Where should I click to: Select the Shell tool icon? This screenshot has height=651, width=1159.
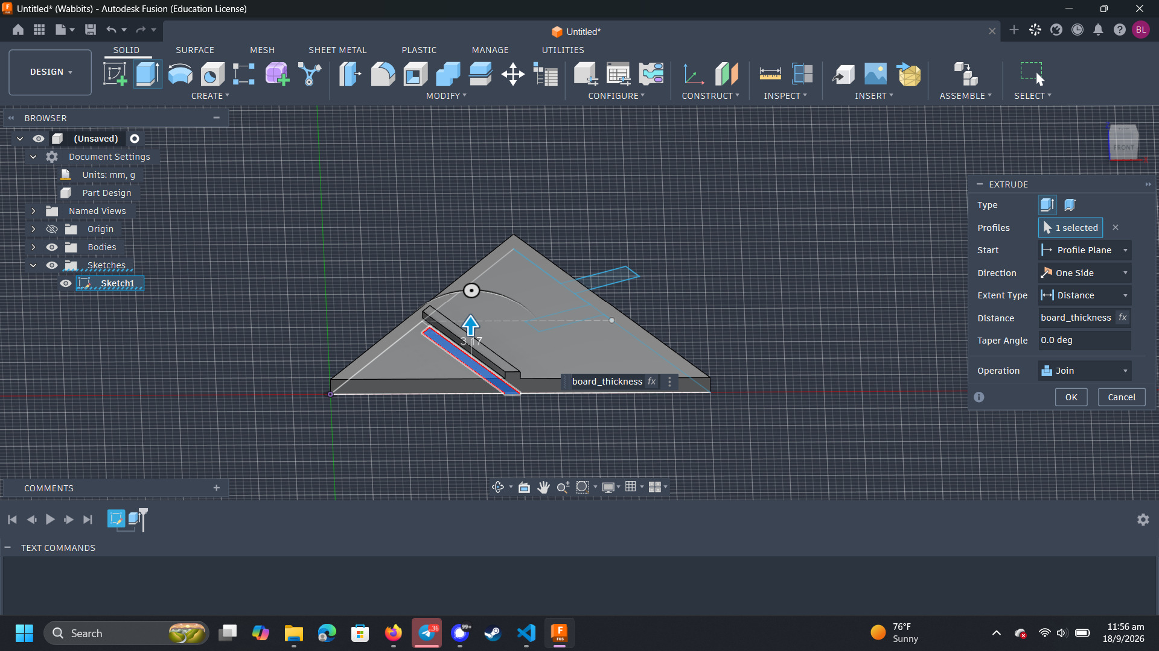coord(415,75)
